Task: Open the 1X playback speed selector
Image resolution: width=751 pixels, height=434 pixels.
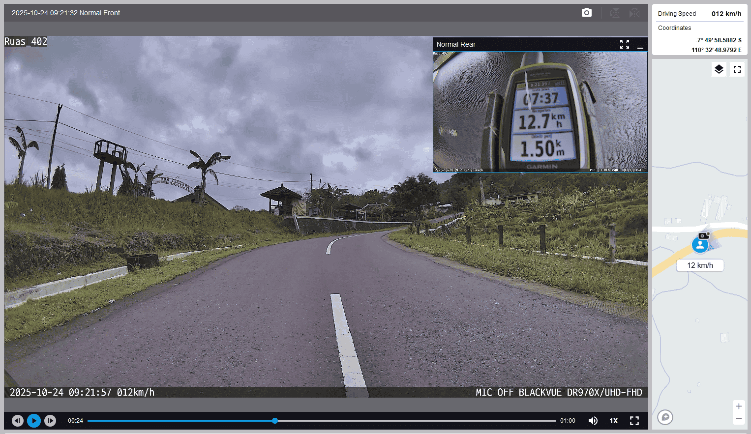Action: click(613, 421)
